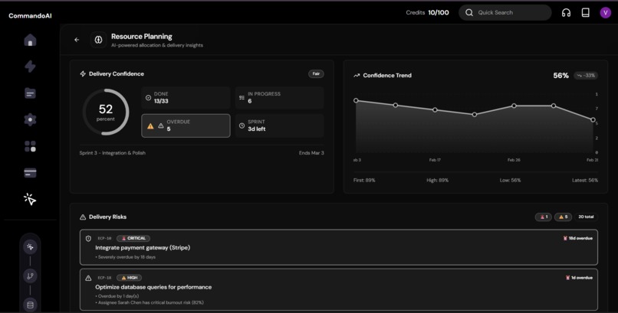Focus the Quick Search field

pos(505,12)
